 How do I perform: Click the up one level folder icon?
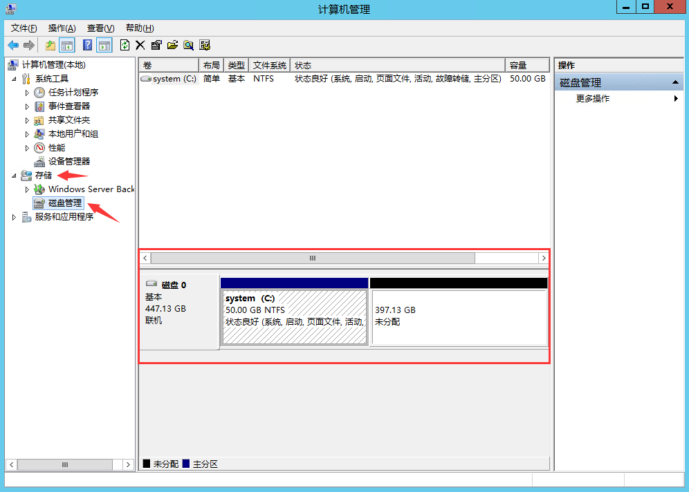pos(50,45)
